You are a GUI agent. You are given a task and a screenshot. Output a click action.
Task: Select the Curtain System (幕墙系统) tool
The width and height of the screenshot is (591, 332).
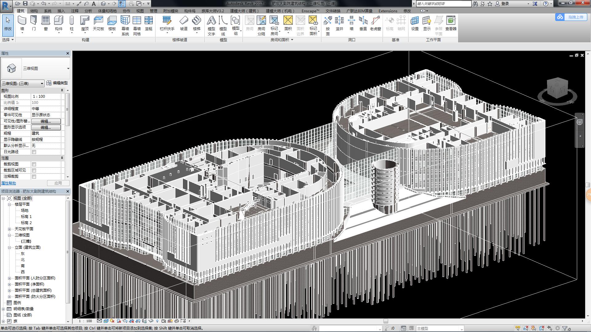click(125, 26)
